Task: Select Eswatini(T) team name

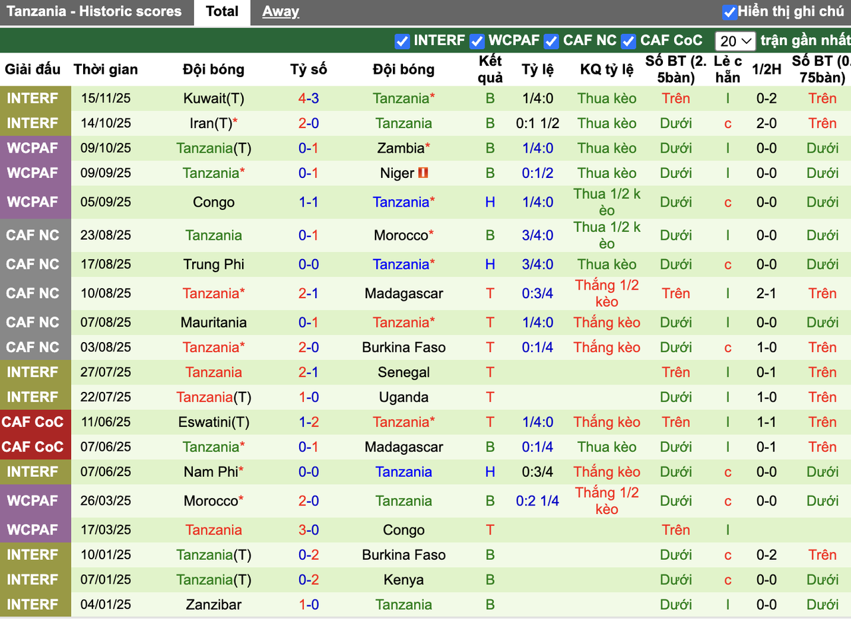Action: pyautogui.click(x=213, y=422)
